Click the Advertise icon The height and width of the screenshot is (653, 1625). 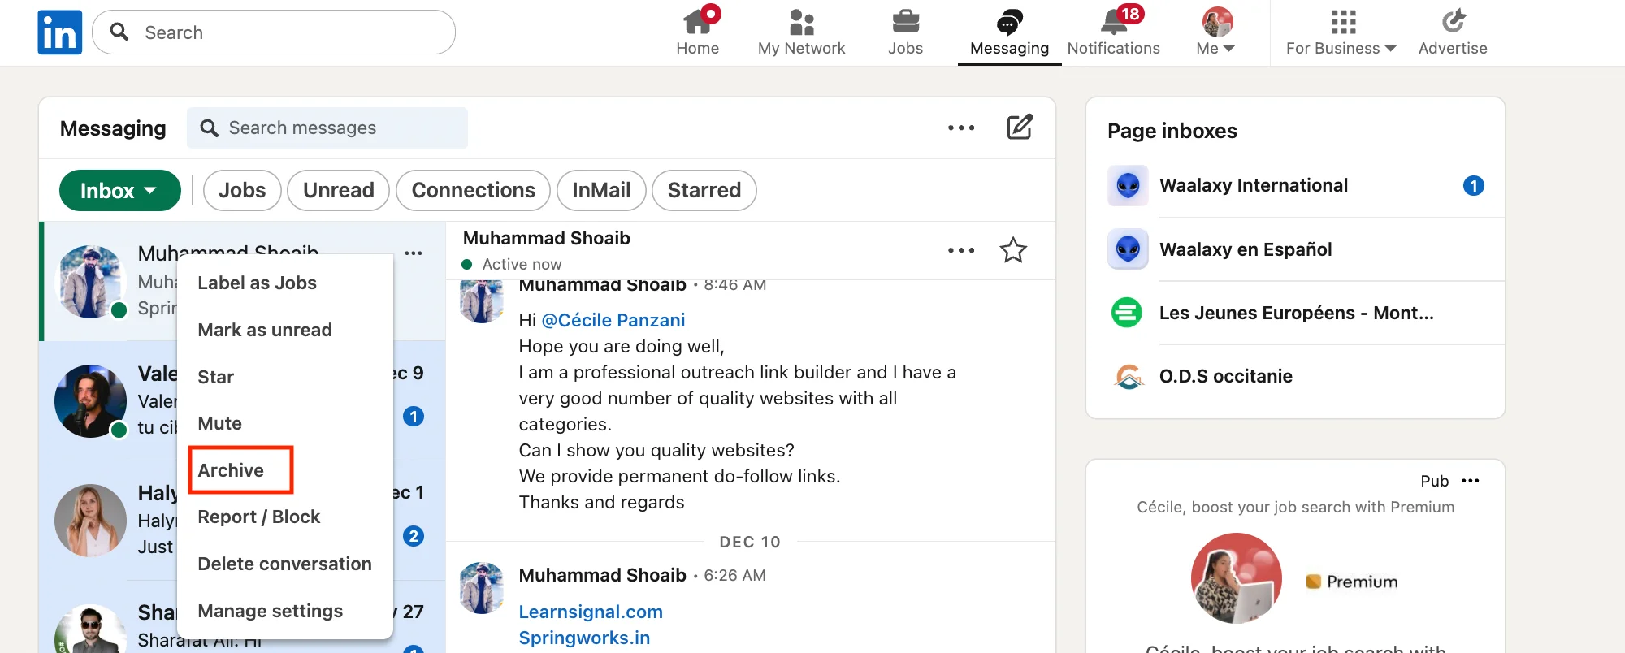coord(1453,32)
